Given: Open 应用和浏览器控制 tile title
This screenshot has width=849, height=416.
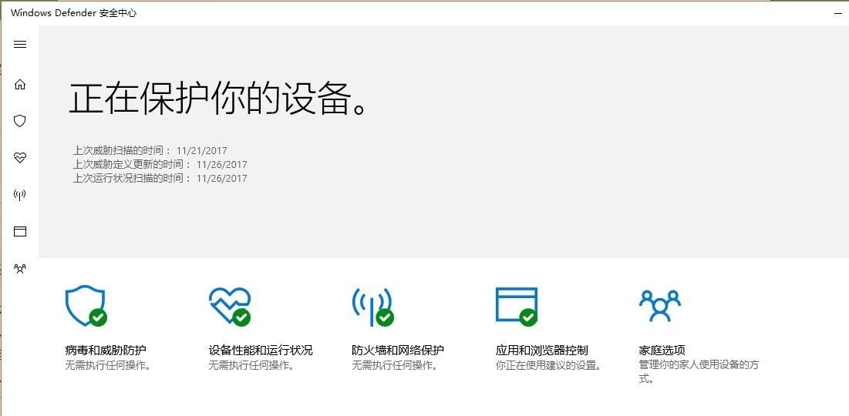Looking at the screenshot, I should click(542, 350).
